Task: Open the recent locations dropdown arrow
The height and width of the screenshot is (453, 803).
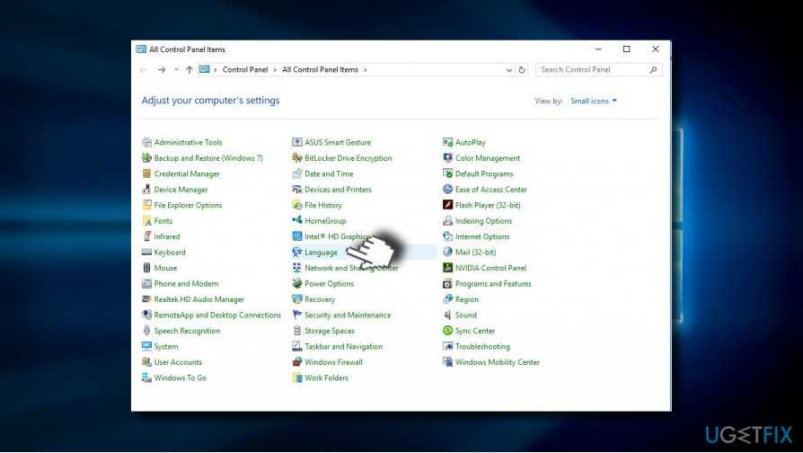Action: (176, 70)
